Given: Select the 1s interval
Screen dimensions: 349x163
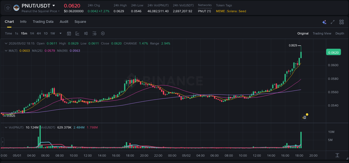Looking at the screenshot, I should point(16,33).
